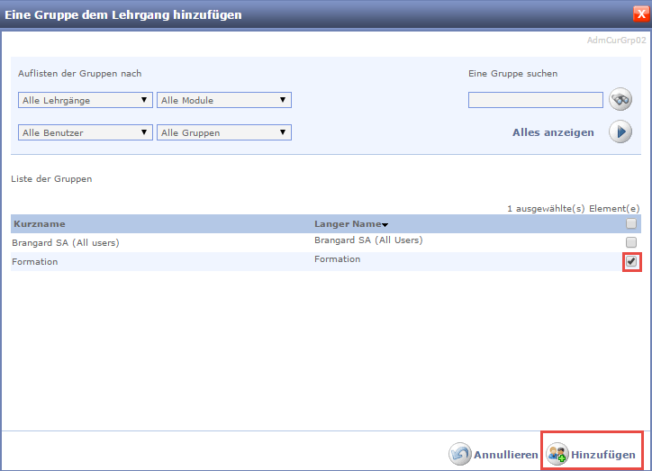The image size is (652, 471).
Task: Sort by Langer Name column header
Action: 347,223
